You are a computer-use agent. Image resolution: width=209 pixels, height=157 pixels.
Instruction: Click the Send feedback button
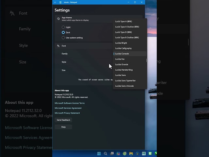(x=63, y=120)
